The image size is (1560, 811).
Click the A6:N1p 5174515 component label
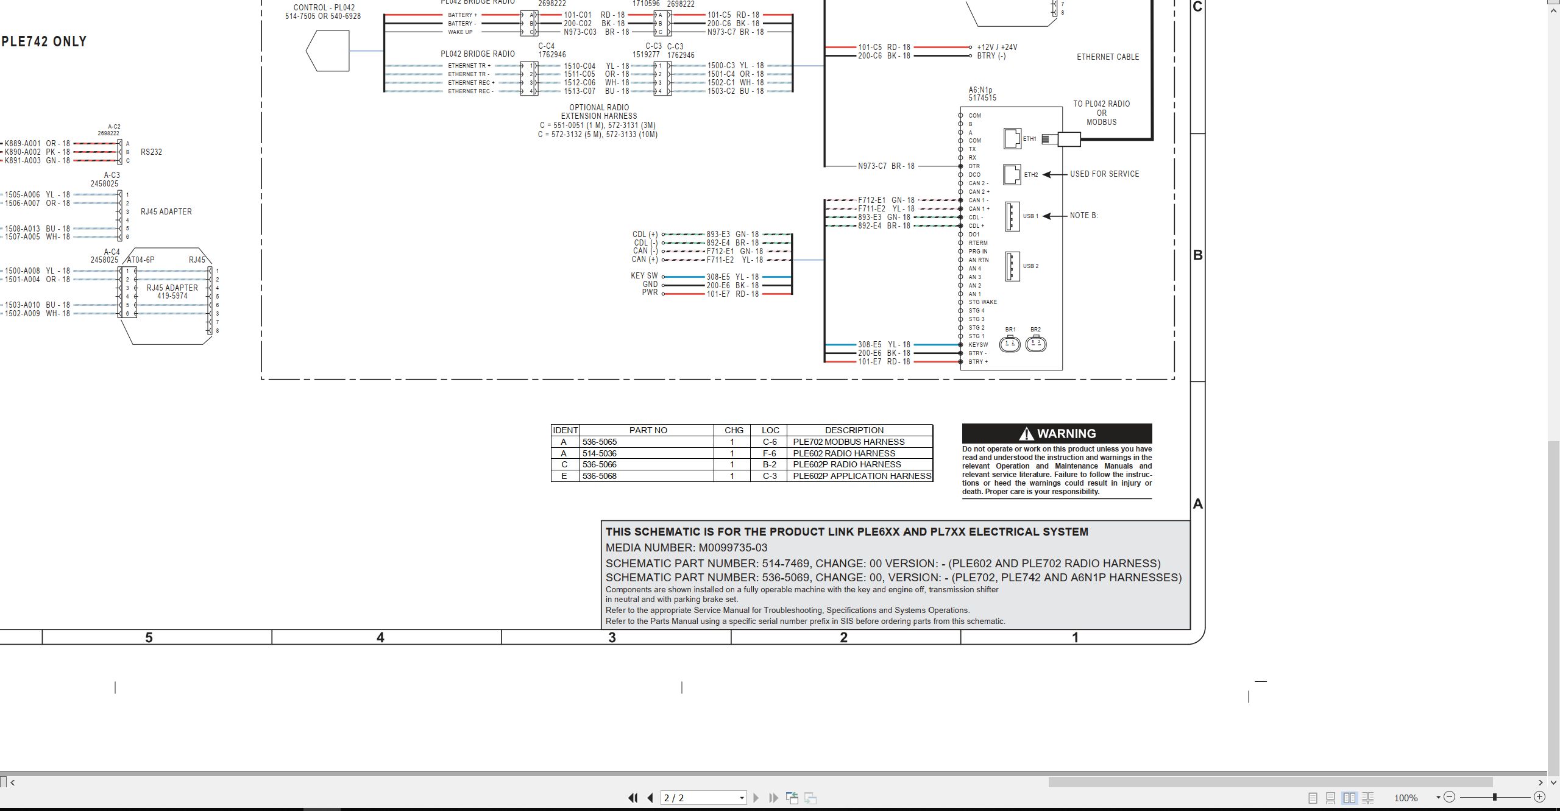click(x=982, y=94)
